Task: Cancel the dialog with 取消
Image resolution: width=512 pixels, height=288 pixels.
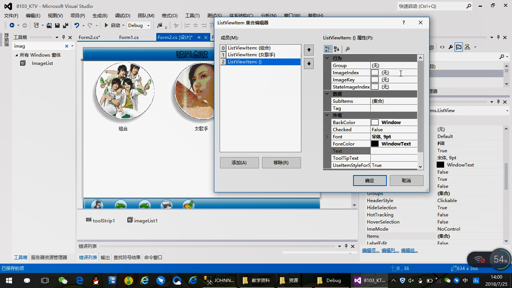Action: tap(406, 180)
